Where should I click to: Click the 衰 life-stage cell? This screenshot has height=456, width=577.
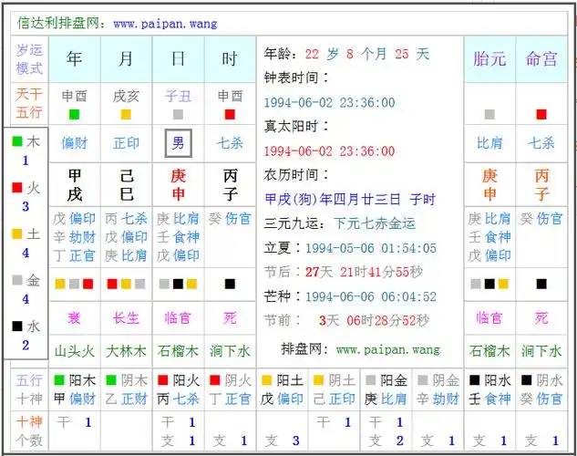[75, 318]
